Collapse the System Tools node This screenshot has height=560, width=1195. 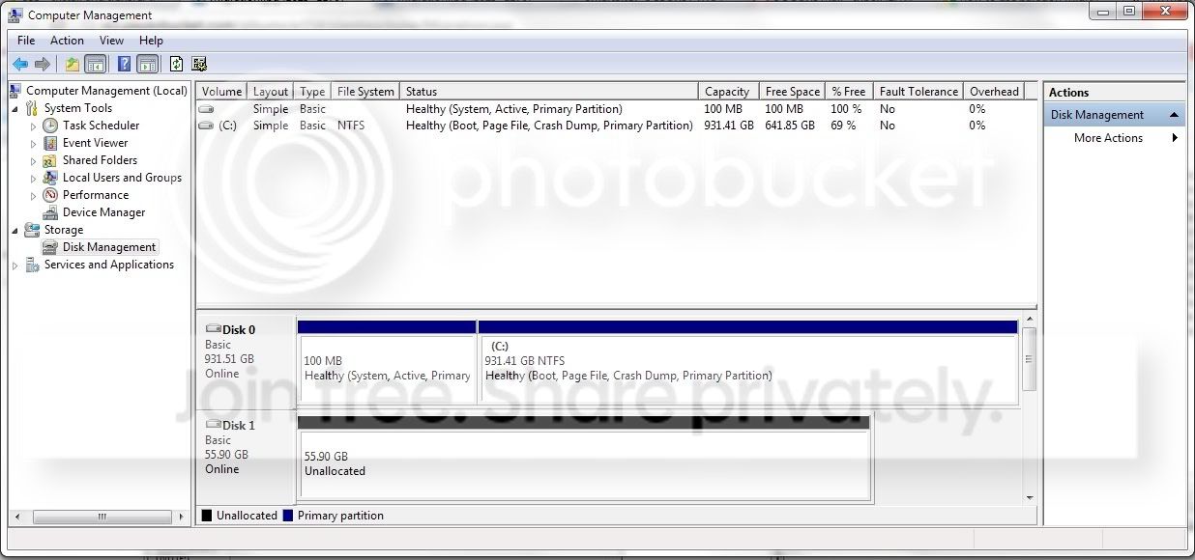coord(15,108)
